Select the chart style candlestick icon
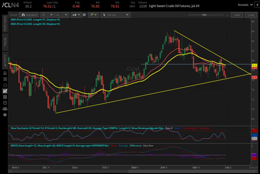Screen dimensions: 260x174 pyautogui.click(x=75, y=15)
